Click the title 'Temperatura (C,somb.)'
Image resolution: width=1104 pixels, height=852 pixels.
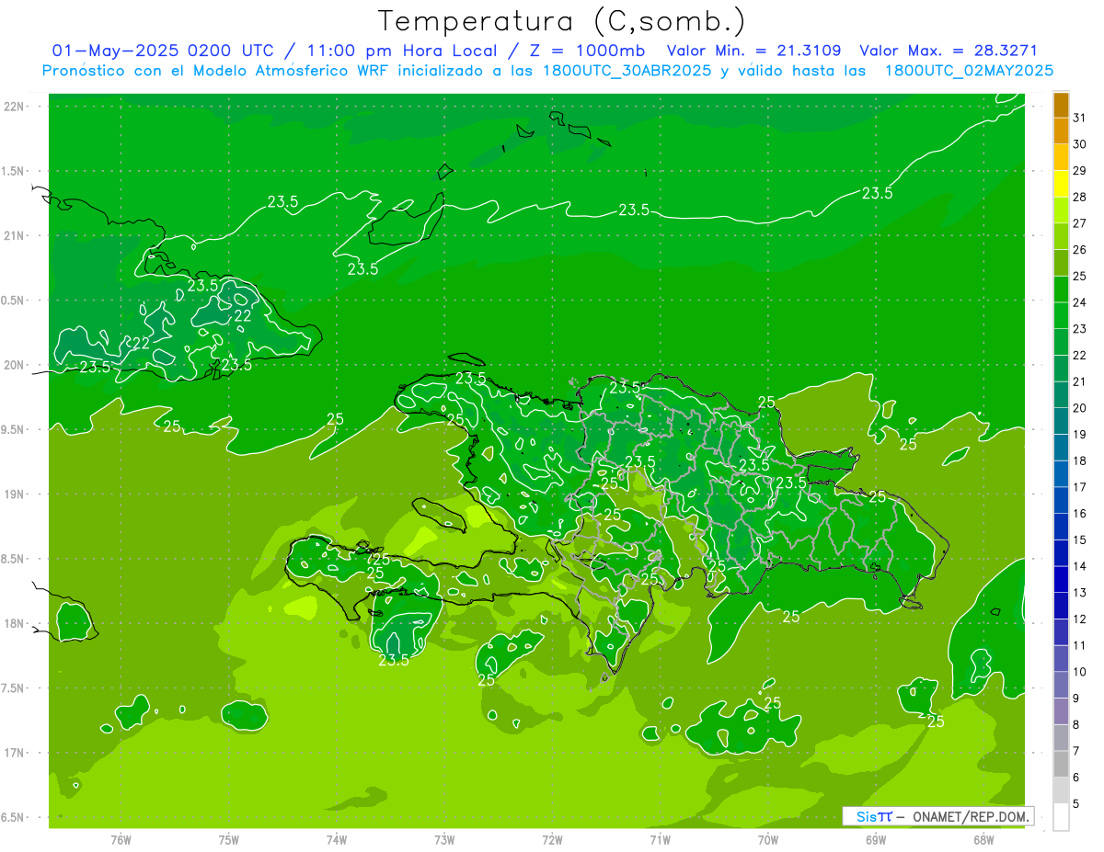pos(561,21)
